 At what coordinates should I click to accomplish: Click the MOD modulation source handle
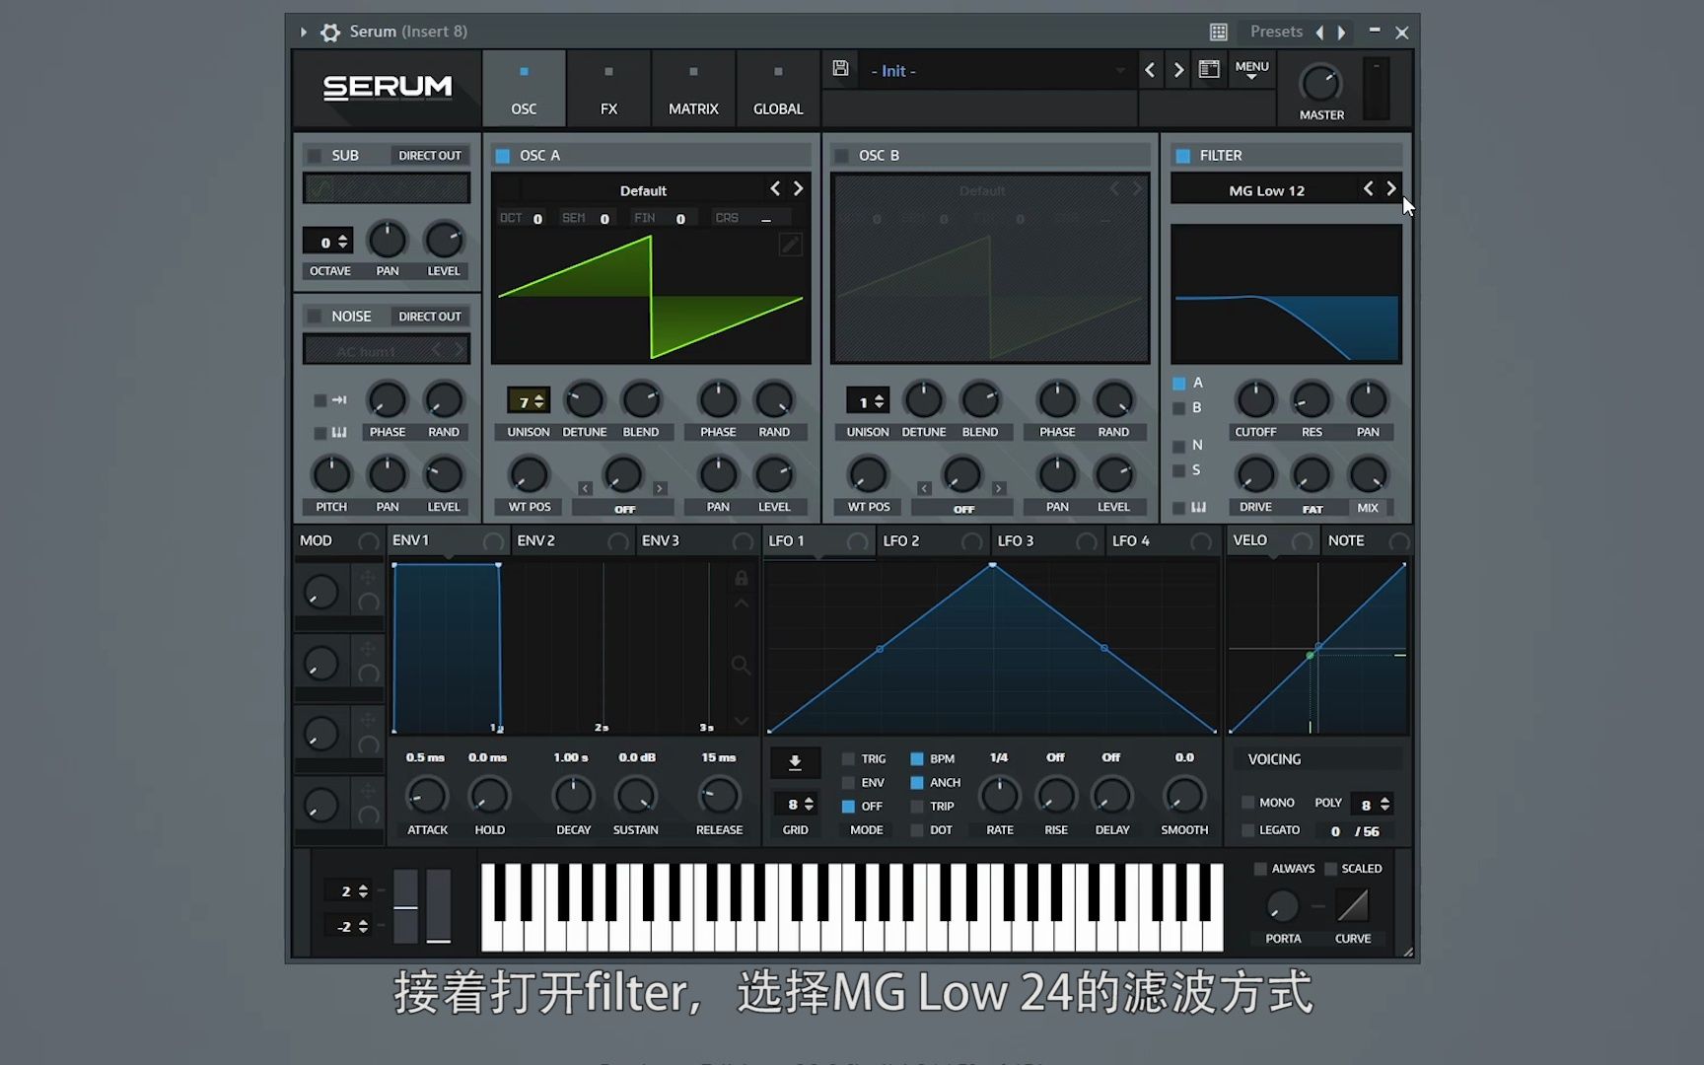coord(368,541)
